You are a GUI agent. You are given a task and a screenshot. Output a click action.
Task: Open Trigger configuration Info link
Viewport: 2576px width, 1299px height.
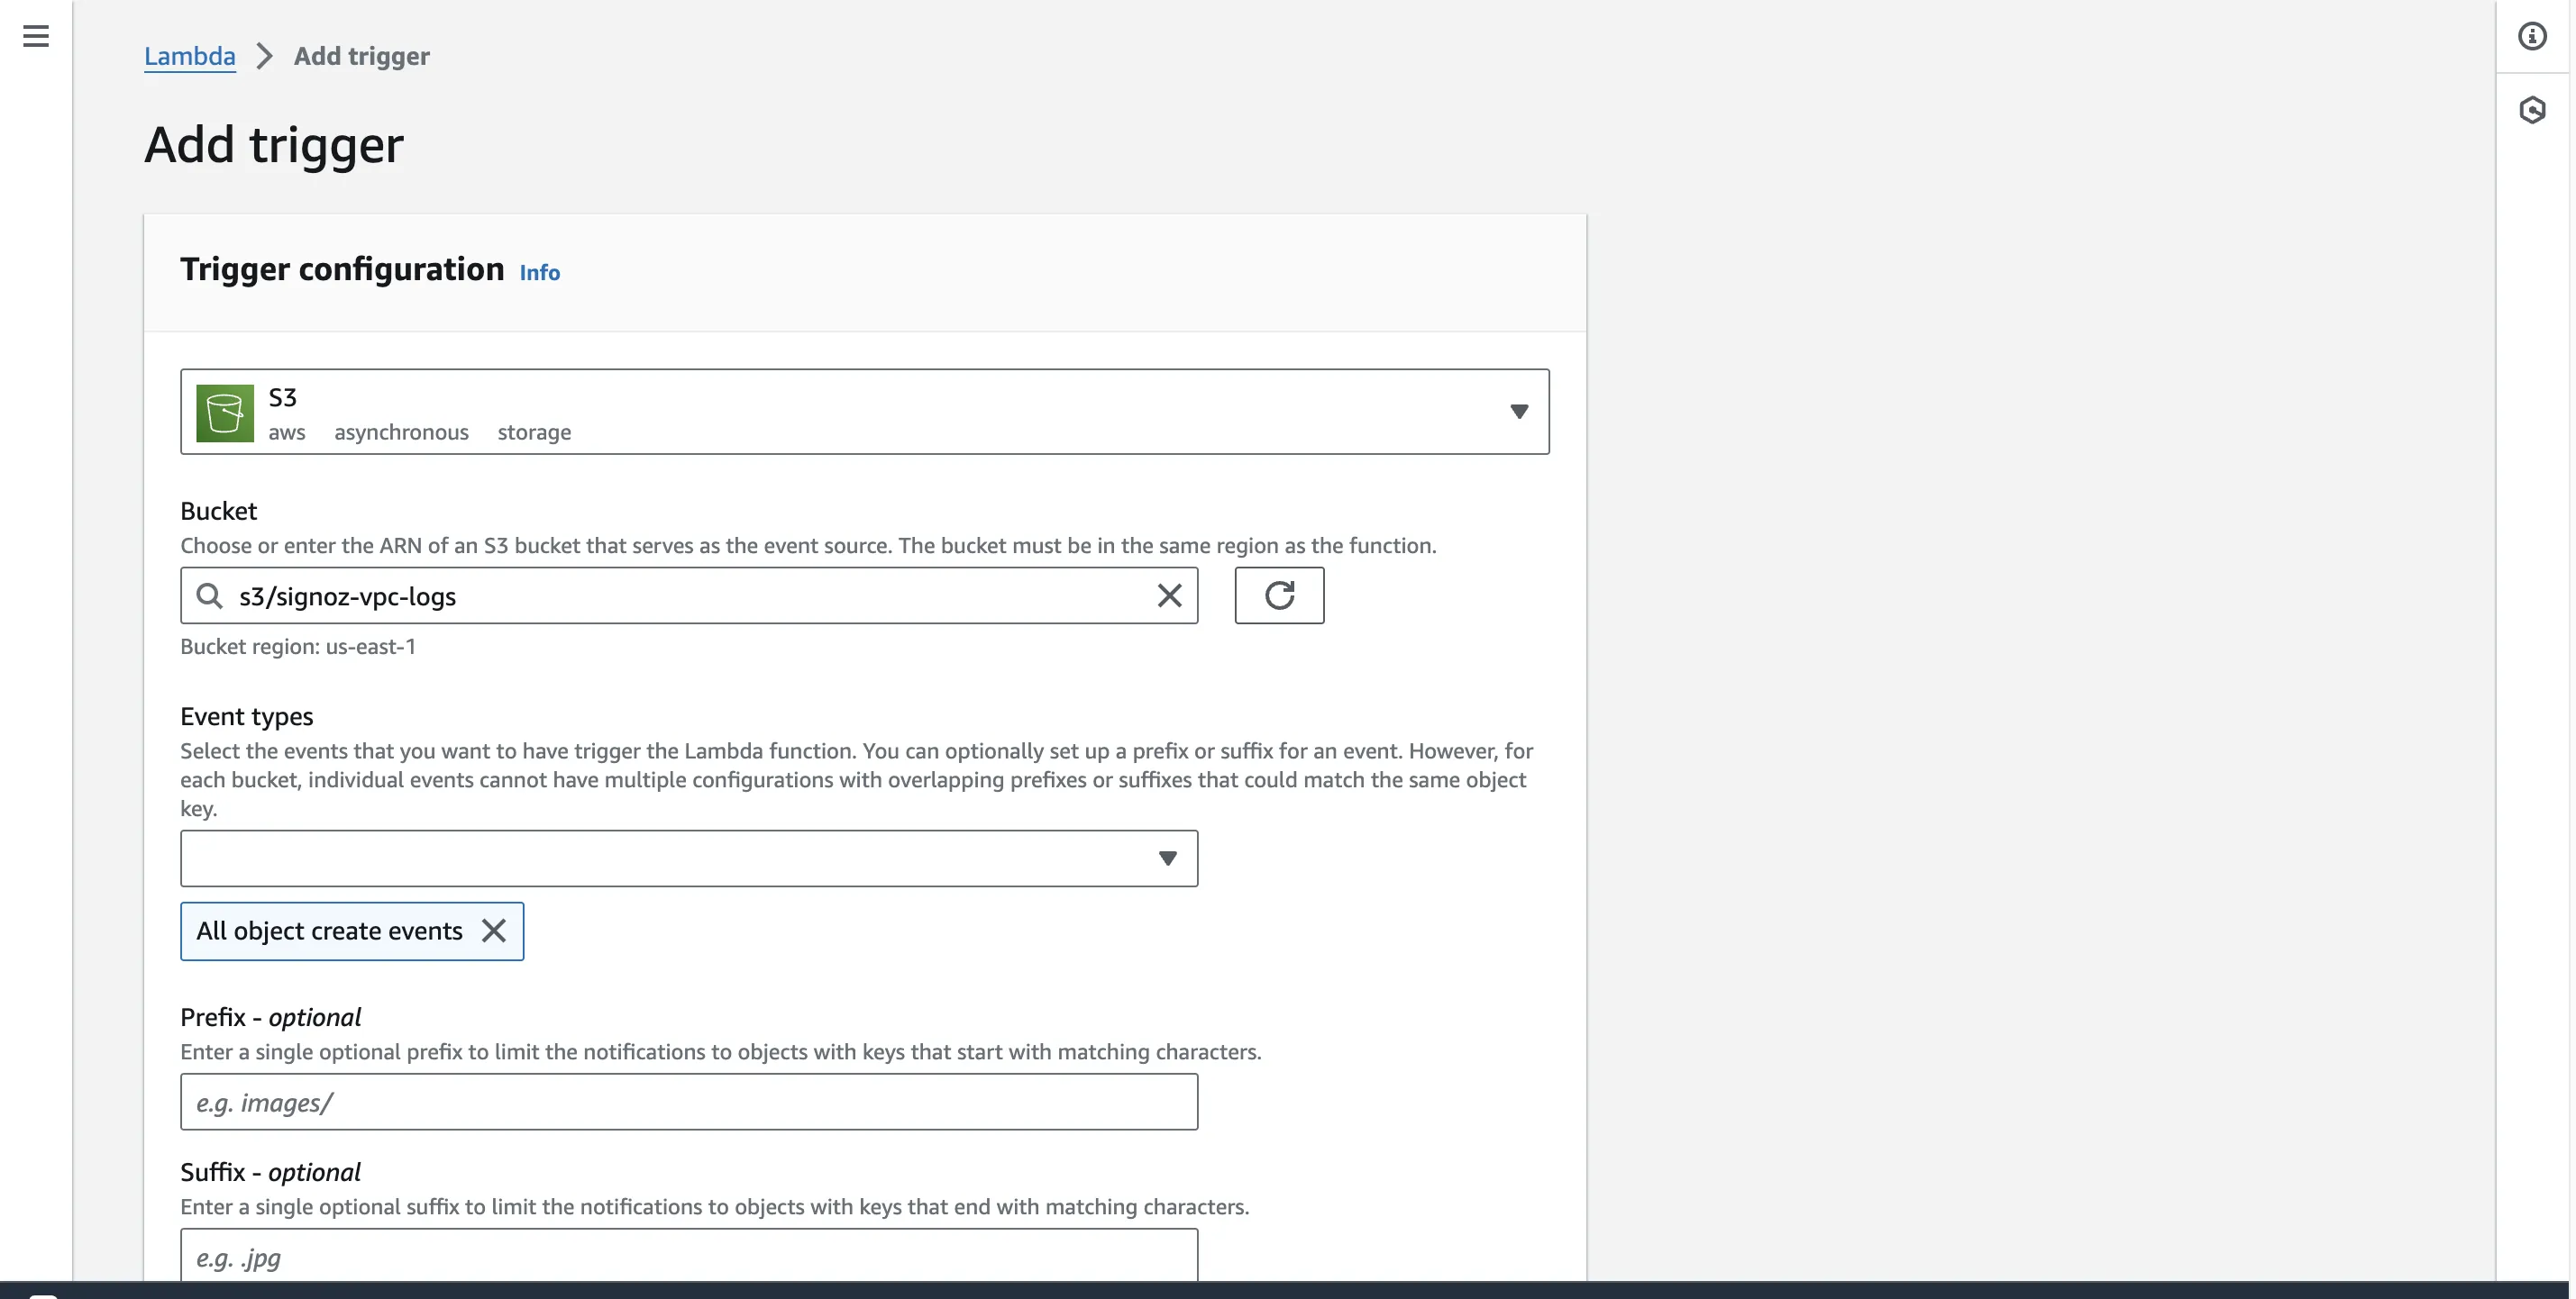click(x=540, y=273)
